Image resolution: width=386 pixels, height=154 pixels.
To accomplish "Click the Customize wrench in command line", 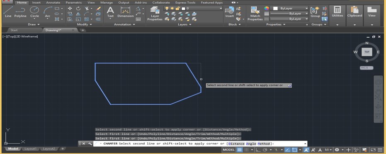I will click(x=90, y=144).
